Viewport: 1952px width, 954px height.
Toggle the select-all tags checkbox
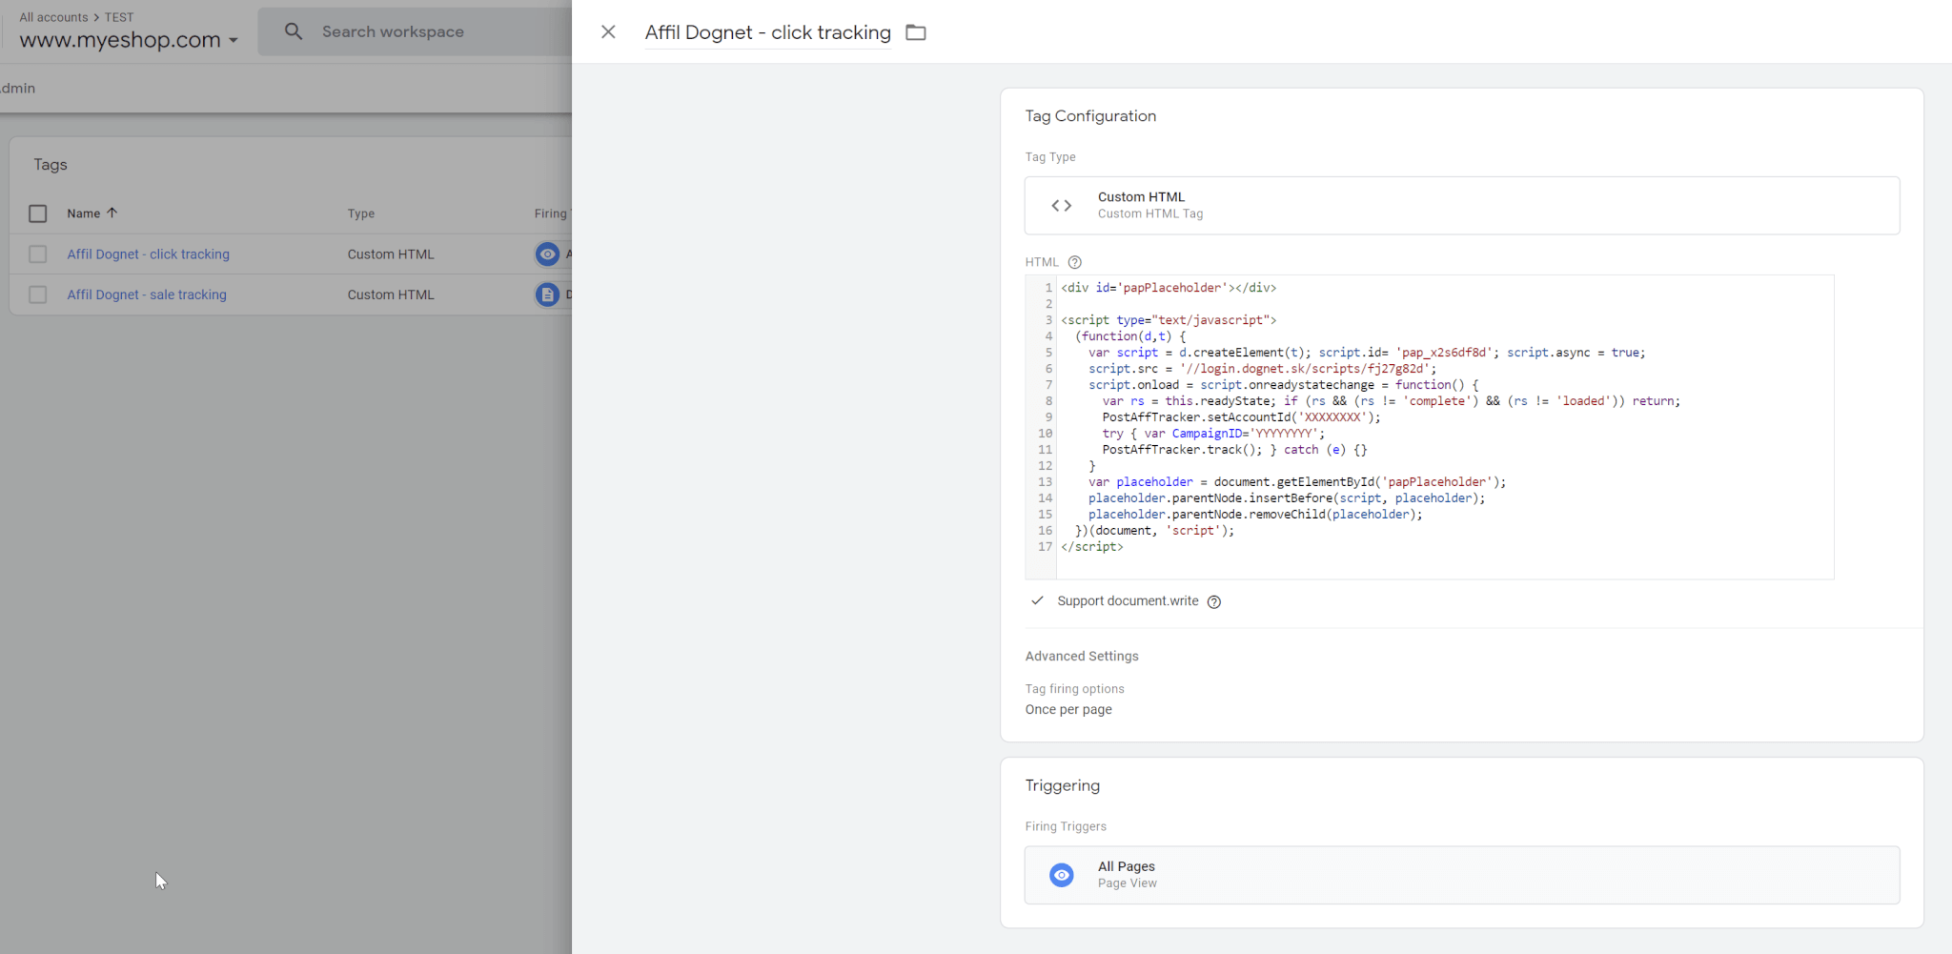[38, 213]
